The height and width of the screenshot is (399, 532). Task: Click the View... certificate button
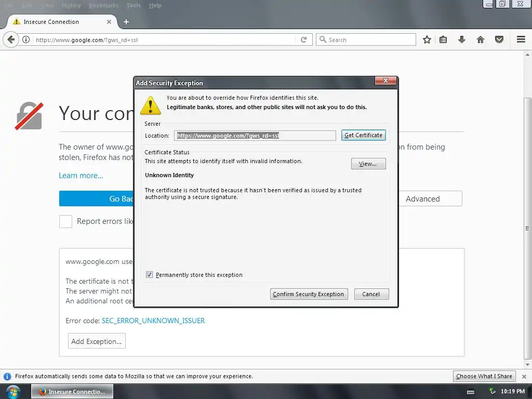(368, 164)
